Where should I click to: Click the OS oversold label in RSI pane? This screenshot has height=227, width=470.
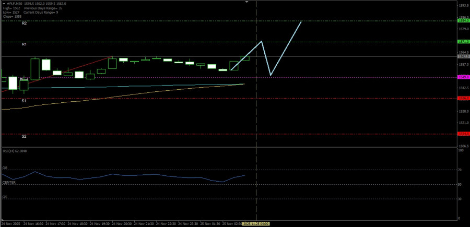pos(5,197)
